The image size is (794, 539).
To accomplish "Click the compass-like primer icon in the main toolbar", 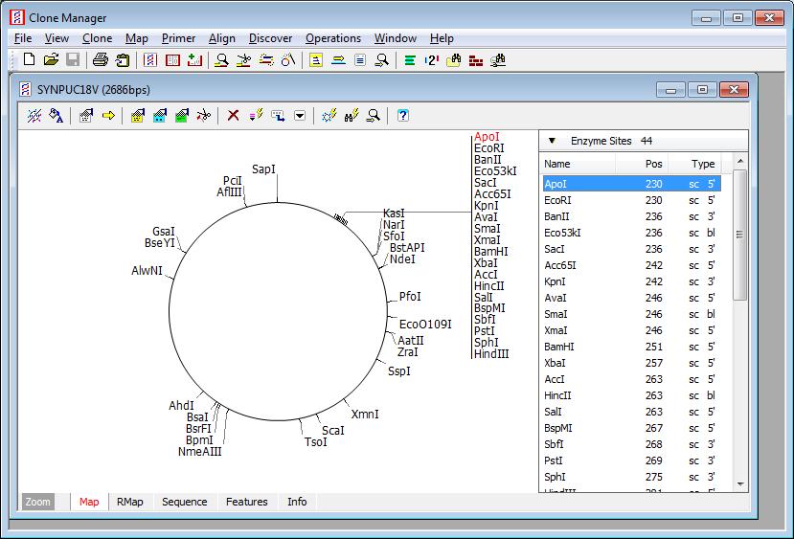I will tap(288, 59).
